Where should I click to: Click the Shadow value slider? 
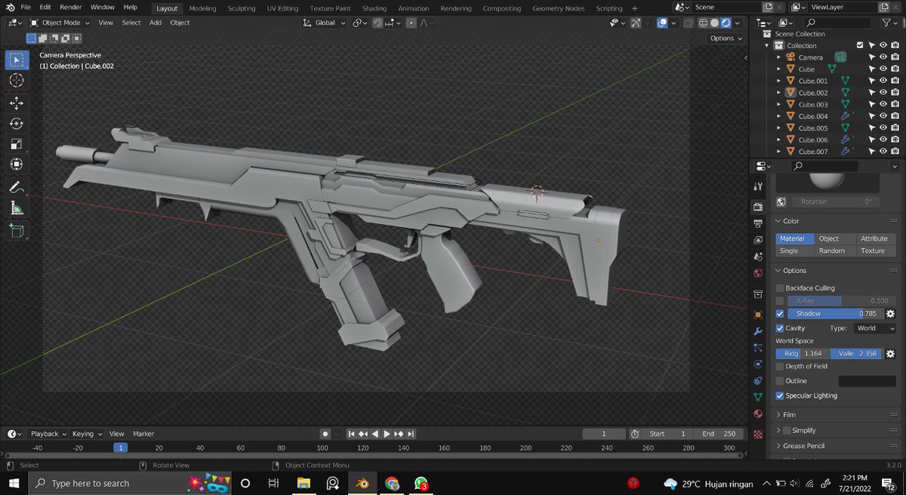point(834,313)
